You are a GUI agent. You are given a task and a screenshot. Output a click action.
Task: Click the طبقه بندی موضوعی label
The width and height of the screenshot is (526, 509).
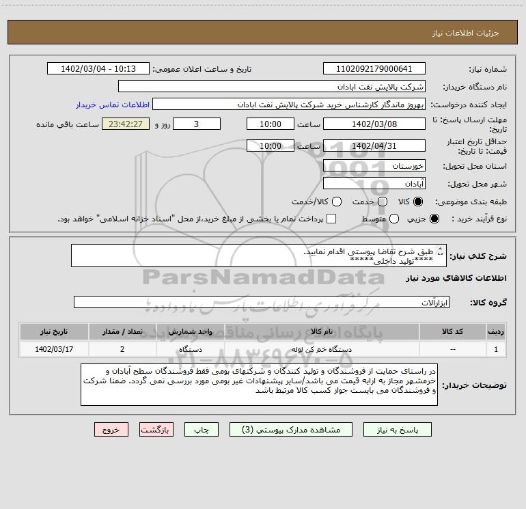471,202
